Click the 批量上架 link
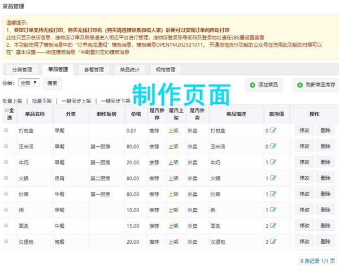The height and width of the screenshot is (272, 339). 12,101
